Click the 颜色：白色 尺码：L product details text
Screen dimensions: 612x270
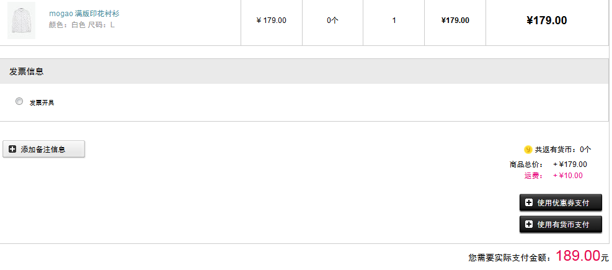point(82,25)
